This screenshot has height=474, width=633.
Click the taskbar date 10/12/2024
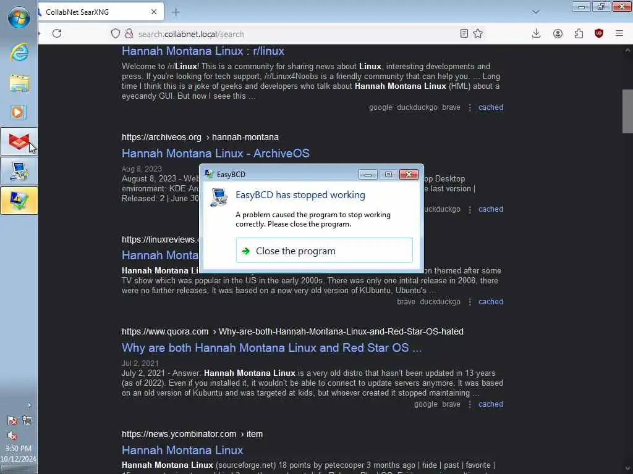[x=18, y=459]
